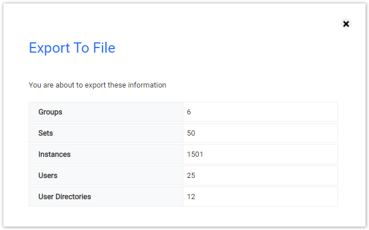Viewport: 369px width, 230px height.
Task: Close the Export To File dialog
Action: coord(346,23)
